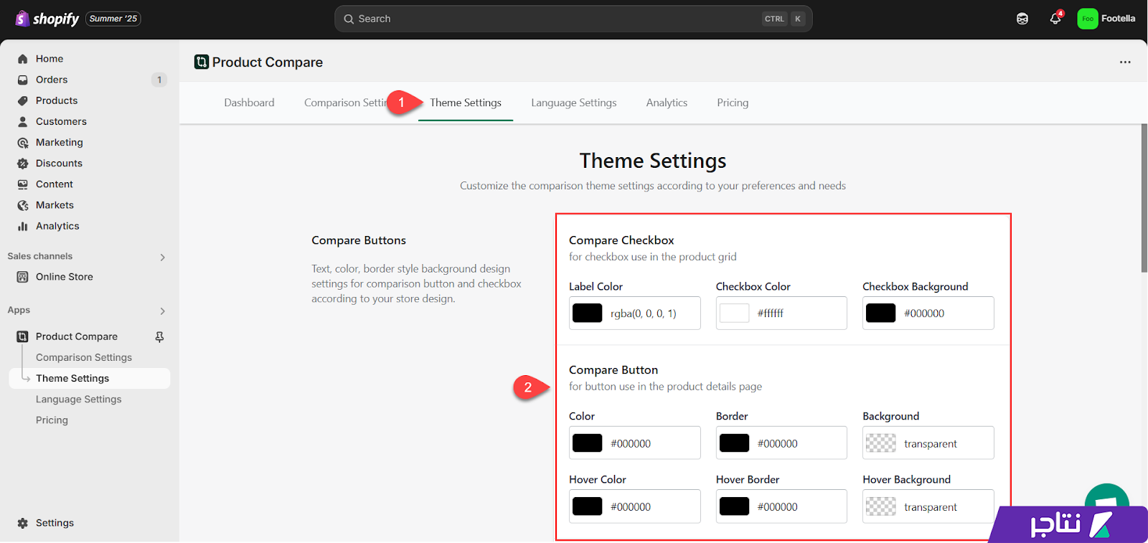
Task: Open the Hover Color swatch
Action: [588, 506]
